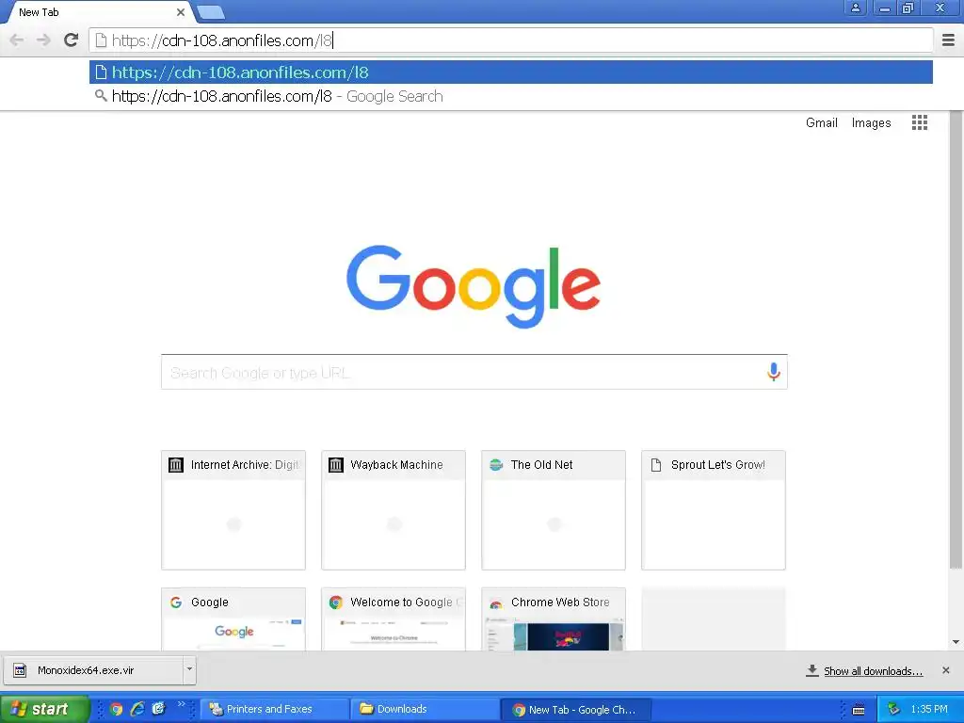Choose the Google Search suggestion for the URL
Viewport: 964px width, 723px height.
click(x=511, y=97)
